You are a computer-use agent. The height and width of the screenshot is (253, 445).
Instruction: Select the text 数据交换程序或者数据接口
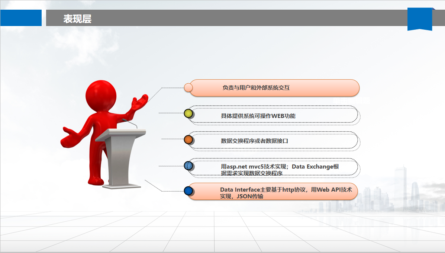pos(254,141)
